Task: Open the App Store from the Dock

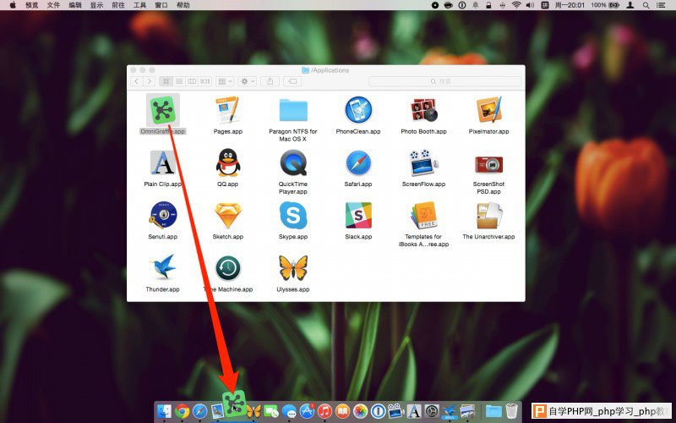Action: 307,411
